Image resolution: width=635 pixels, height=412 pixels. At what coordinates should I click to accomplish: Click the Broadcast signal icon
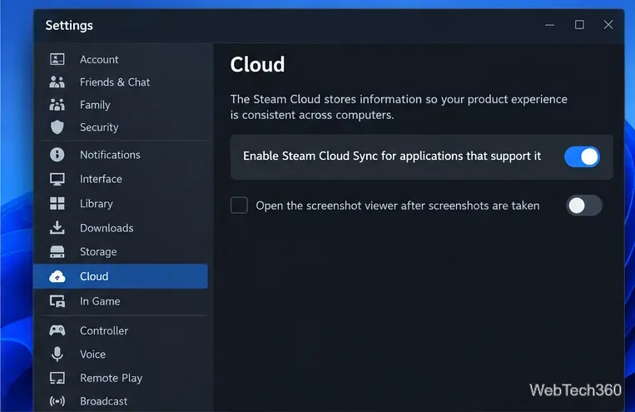coord(57,401)
